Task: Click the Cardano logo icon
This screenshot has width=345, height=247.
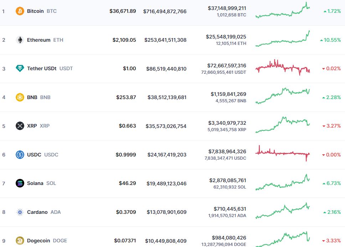Action: click(20, 212)
